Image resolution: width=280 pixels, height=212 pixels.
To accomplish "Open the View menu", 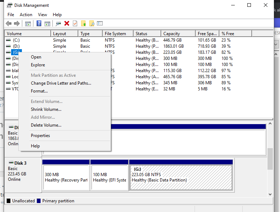I will (x=42, y=15).
